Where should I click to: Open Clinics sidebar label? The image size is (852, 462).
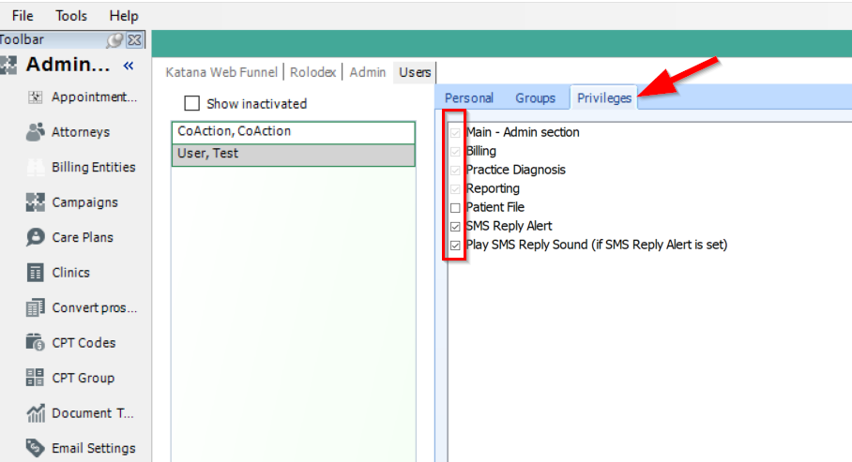(70, 273)
